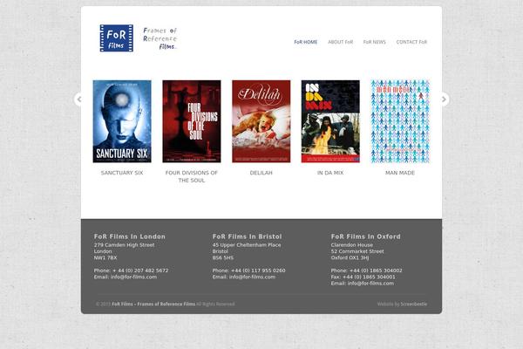Click London email info@for-films.com
The height and width of the screenshot is (349, 523).
(133, 277)
